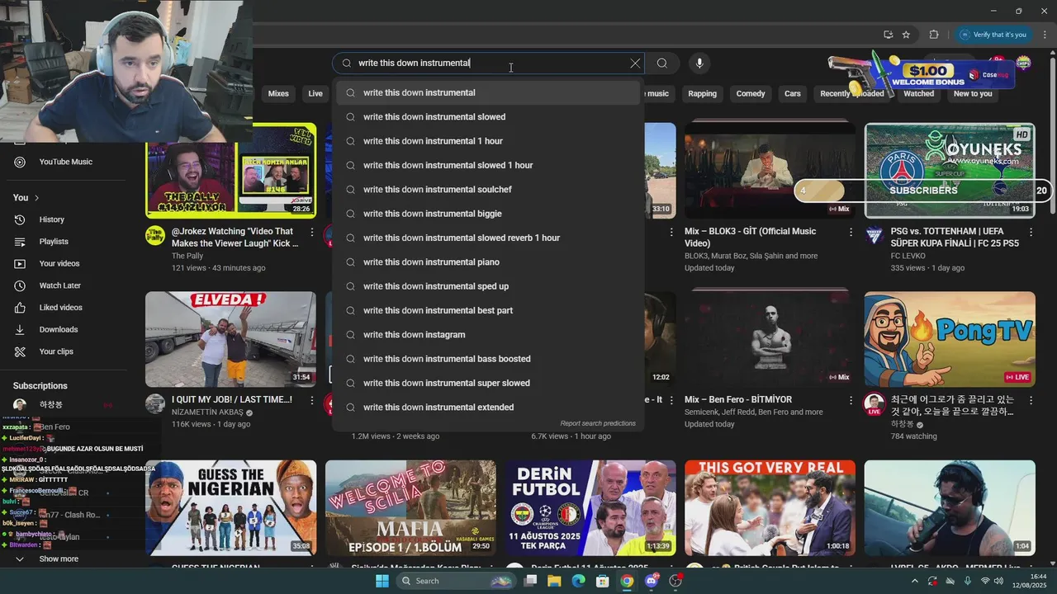
Task: Select suggestion 'write this down instrumental bass boosted'
Action: tap(488, 359)
